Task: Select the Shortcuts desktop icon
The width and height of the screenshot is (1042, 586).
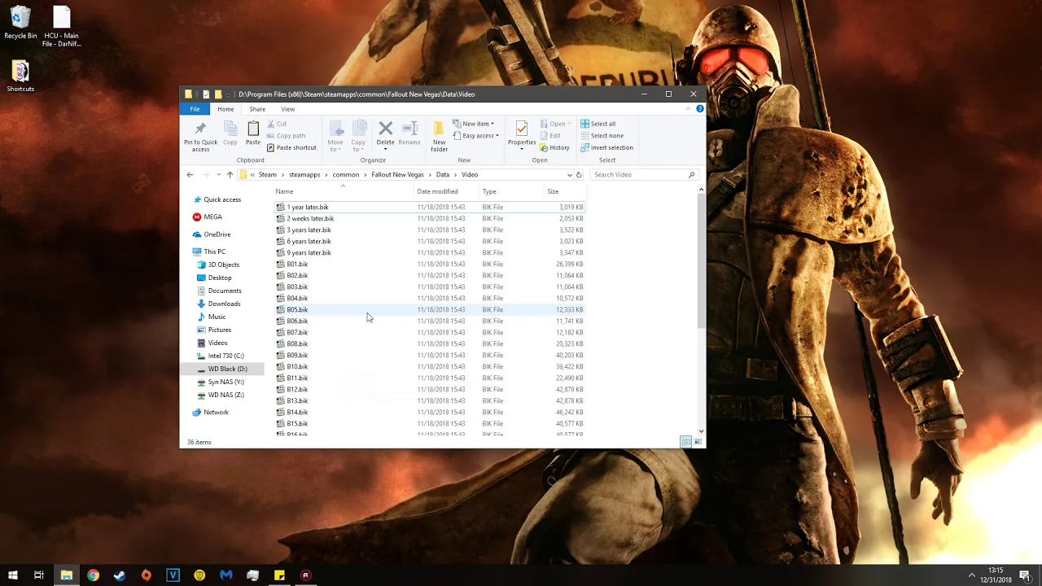Action: [20, 77]
